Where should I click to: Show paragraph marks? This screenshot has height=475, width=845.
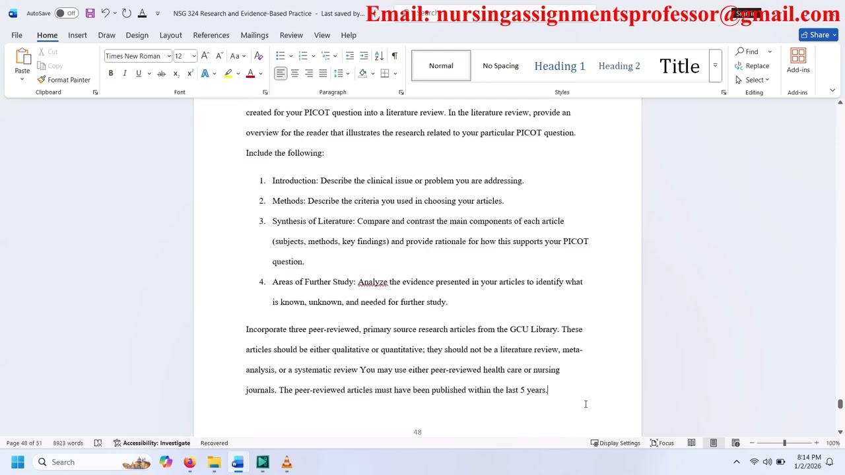pos(394,56)
